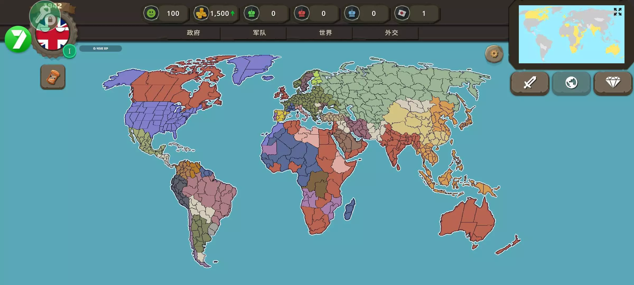Open the 政府 government tab
Viewport: 634px width, 285px height.
pyautogui.click(x=193, y=33)
